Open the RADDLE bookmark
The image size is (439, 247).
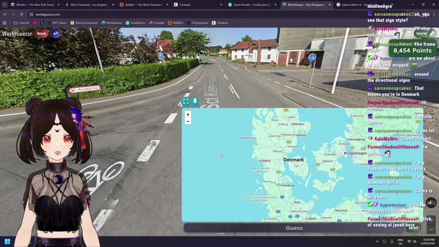pyautogui.click(x=176, y=23)
